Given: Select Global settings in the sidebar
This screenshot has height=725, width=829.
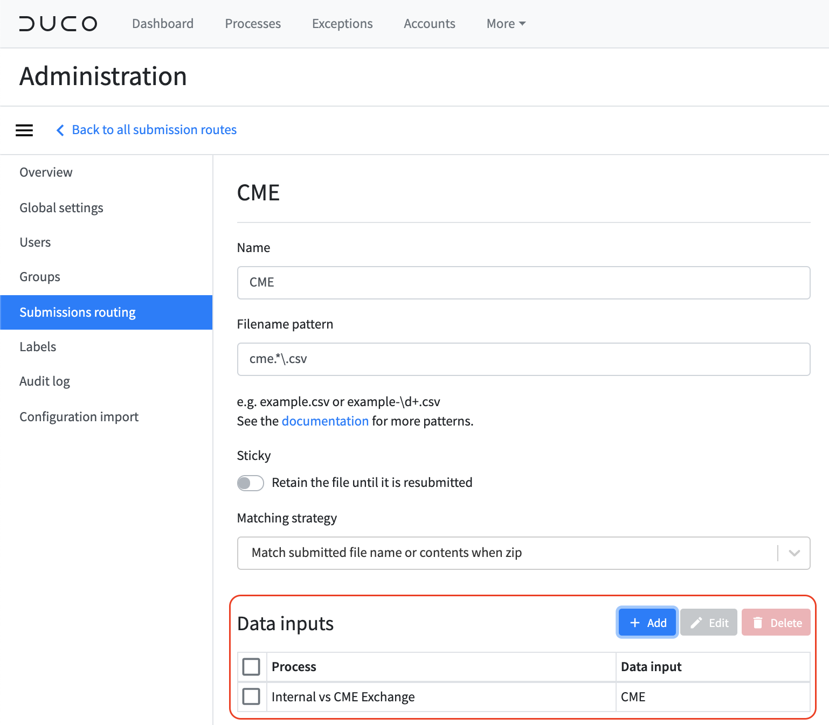Looking at the screenshot, I should pyautogui.click(x=106, y=208).
